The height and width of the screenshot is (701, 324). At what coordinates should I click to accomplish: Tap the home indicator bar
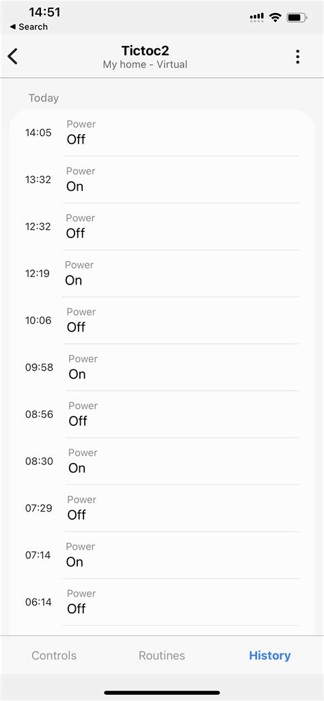click(x=162, y=693)
